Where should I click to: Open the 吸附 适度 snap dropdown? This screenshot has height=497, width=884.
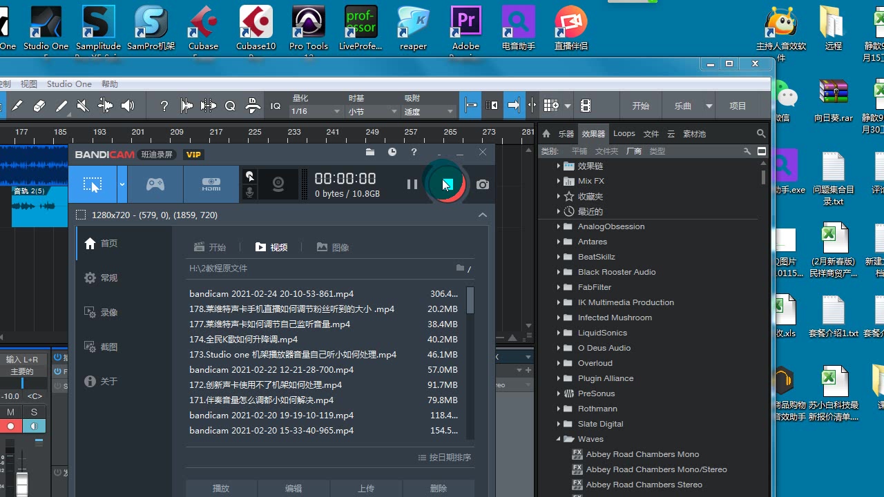pos(428,111)
